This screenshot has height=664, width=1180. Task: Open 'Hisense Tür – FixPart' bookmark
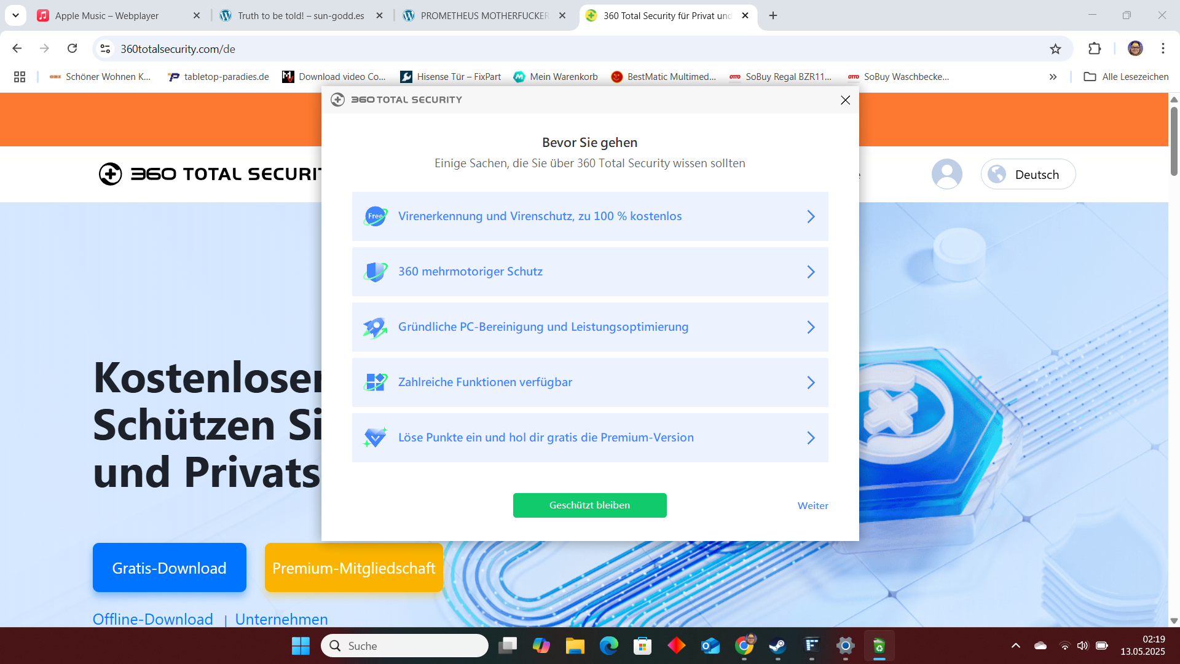pyautogui.click(x=450, y=77)
